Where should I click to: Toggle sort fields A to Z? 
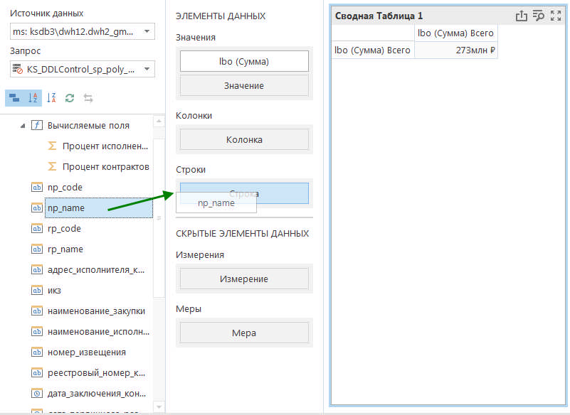coord(33,98)
